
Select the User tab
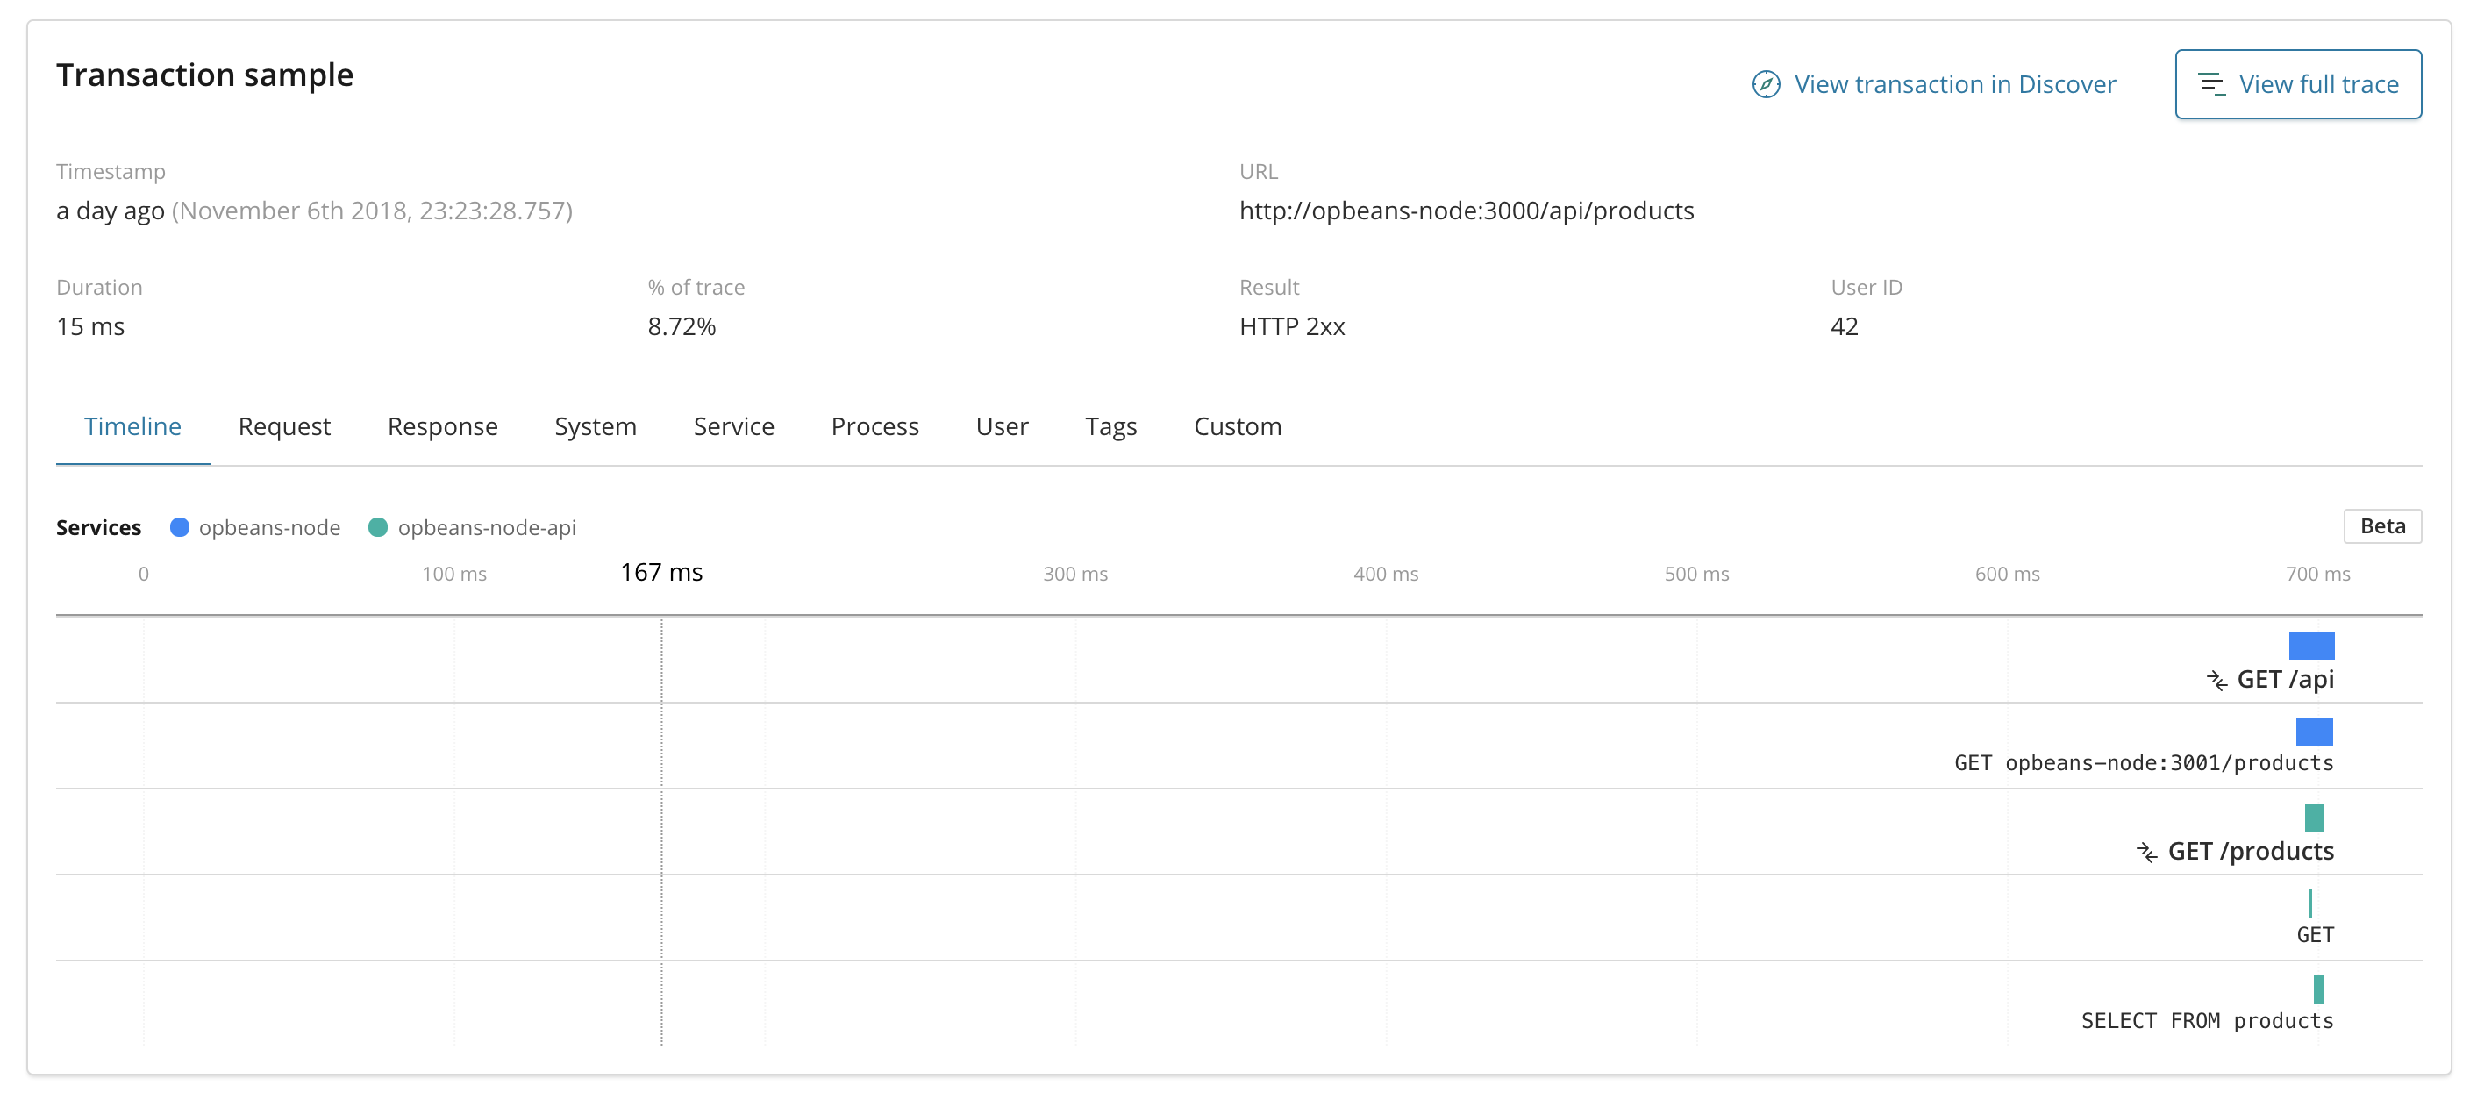coord(1001,426)
